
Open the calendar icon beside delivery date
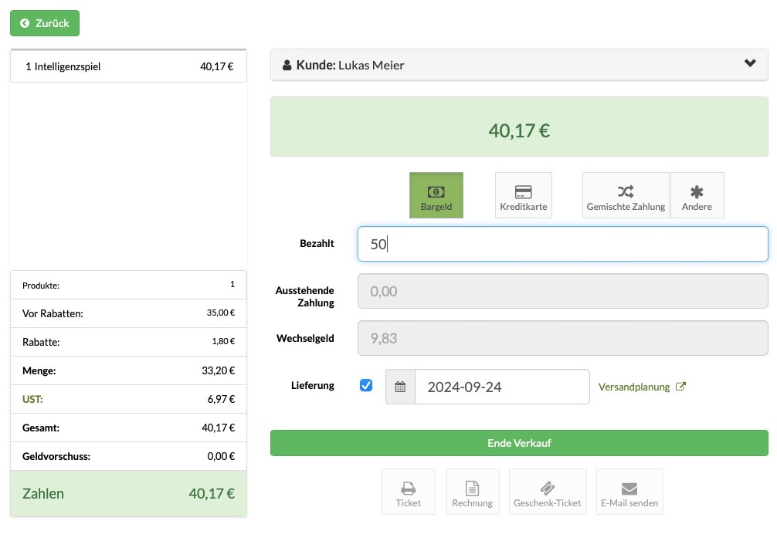400,387
